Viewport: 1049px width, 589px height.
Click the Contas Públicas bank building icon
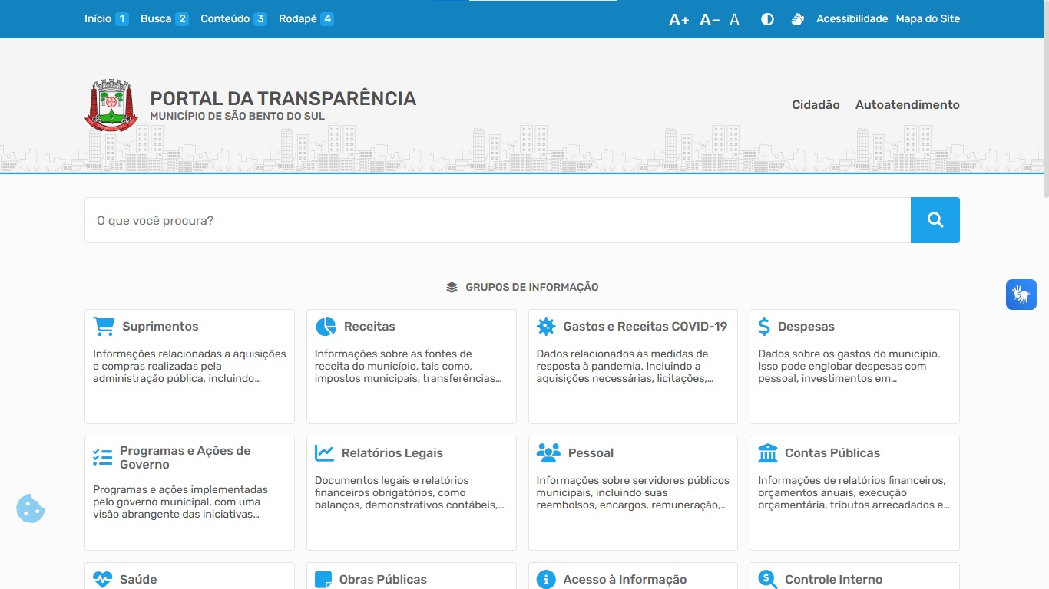pyautogui.click(x=768, y=453)
